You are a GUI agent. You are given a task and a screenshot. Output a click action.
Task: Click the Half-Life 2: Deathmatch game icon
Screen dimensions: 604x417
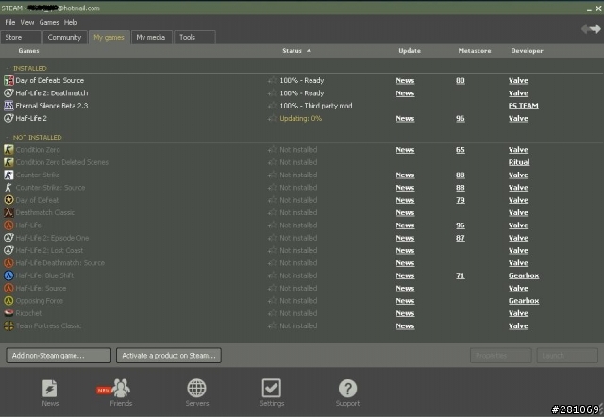(8, 93)
